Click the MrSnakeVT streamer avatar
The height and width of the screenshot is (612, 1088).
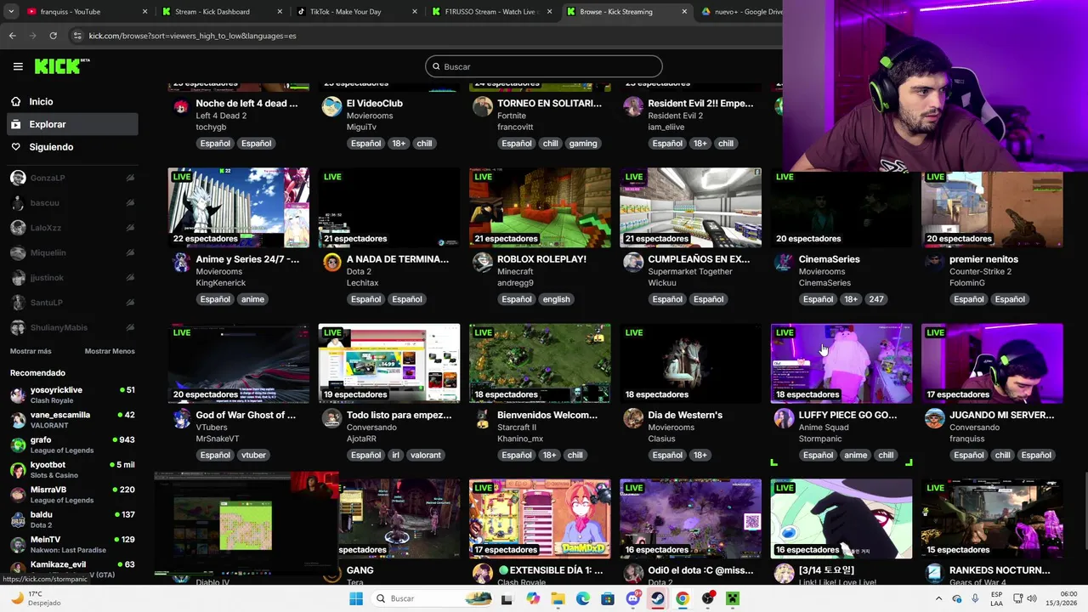[181, 417]
